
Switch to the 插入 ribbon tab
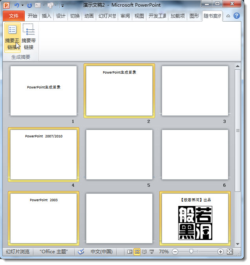[46, 16]
